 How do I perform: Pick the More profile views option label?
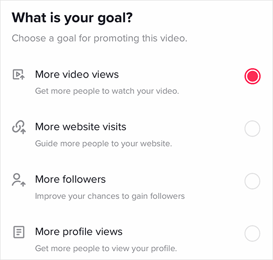pos(79,232)
